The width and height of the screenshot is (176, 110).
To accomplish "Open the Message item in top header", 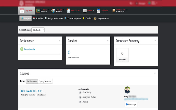I will point(141,3).
